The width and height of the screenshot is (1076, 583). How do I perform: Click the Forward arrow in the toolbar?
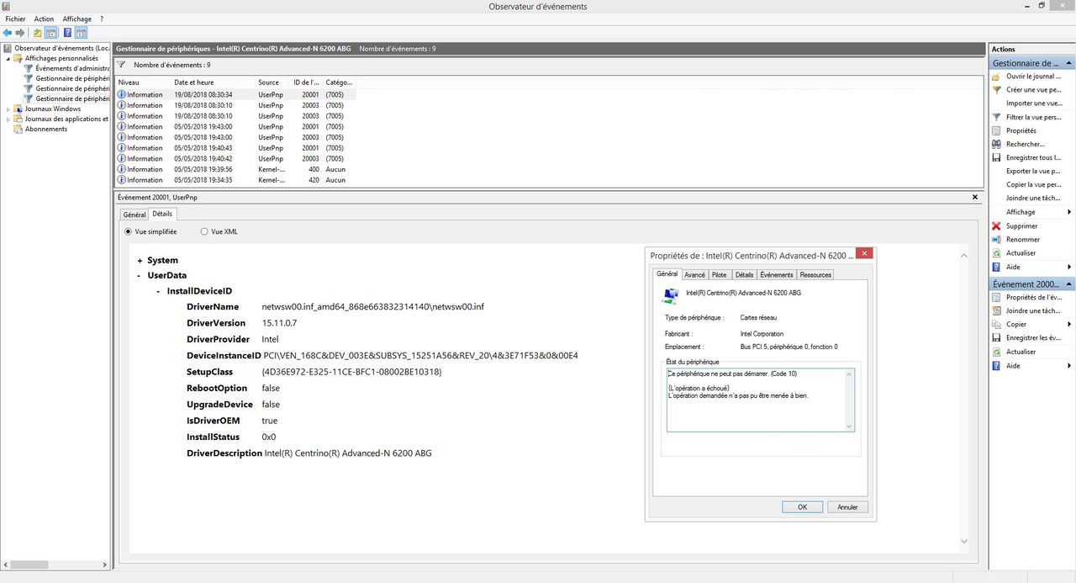click(x=19, y=33)
